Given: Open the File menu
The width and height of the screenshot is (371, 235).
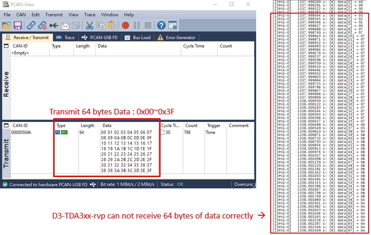Looking at the screenshot, I should pyautogui.click(x=7, y=15).
